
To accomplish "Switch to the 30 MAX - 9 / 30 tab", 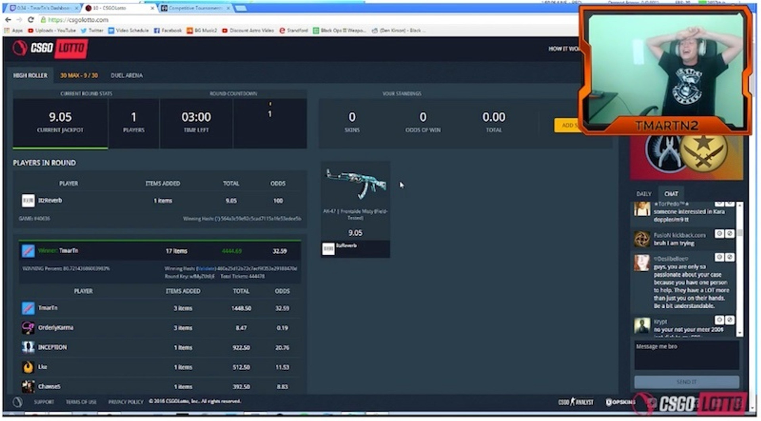I will 79,75.
